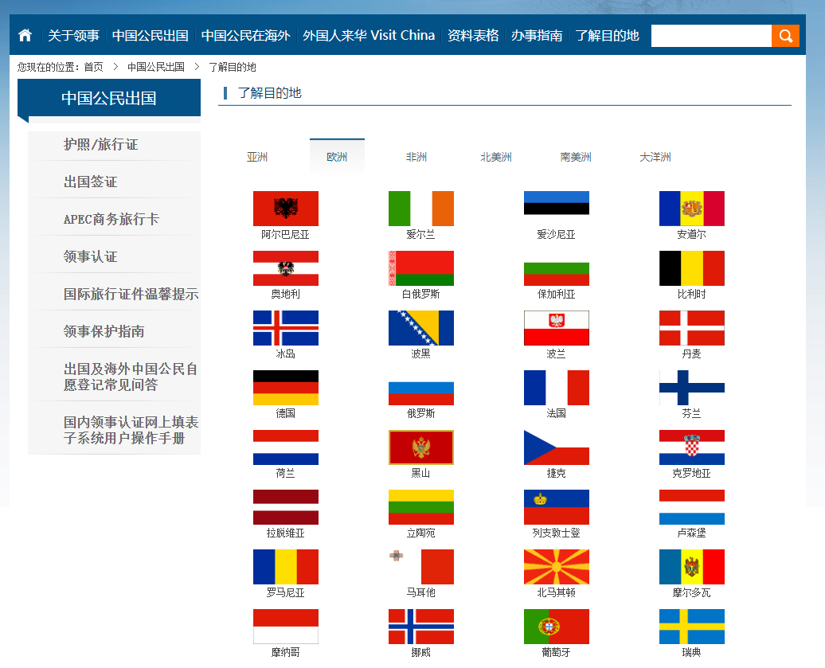The height and width of the screenshot is (668, 825).
Task: Open the 外国人来华 Visit China menu
Action: pyautogui.click(x=369, y=35)
